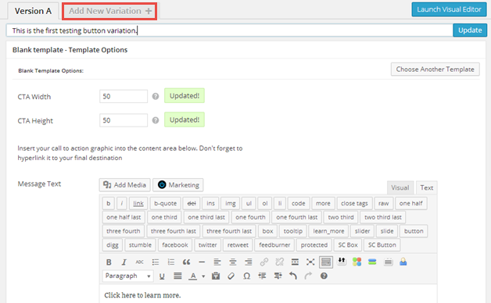491x303 pixels.
Task: Open the Paragraph format dropdown
Action: [127, 276]
